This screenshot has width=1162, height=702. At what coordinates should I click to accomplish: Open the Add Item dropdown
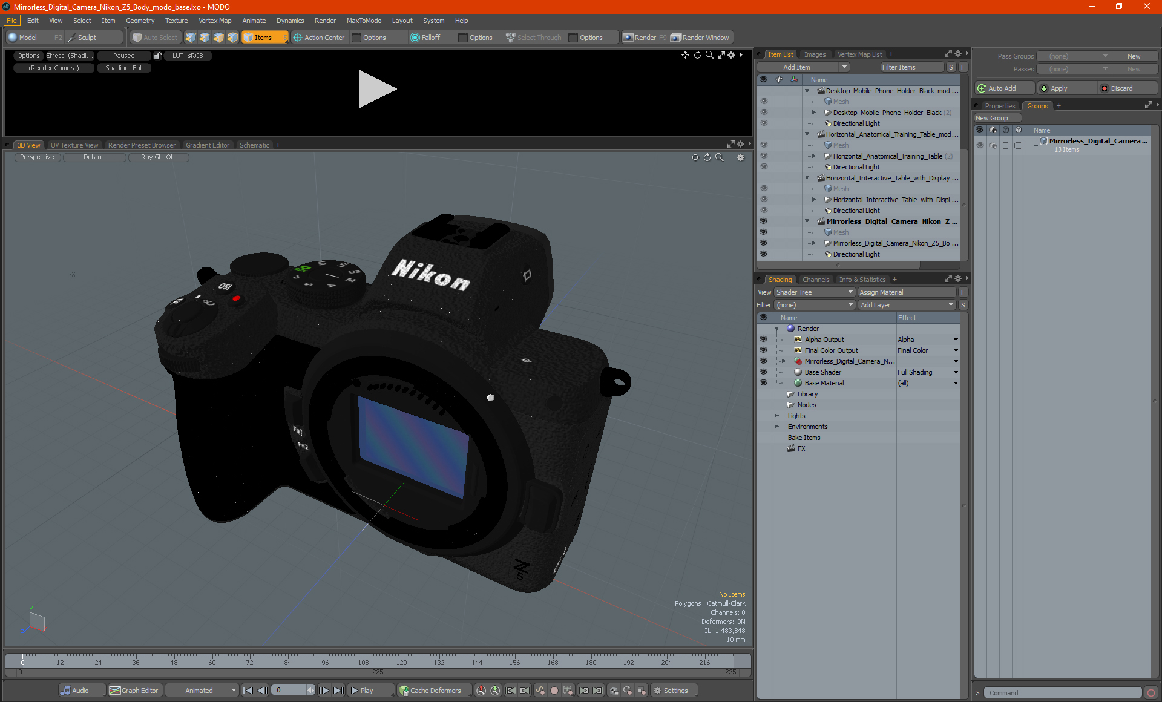803,67
